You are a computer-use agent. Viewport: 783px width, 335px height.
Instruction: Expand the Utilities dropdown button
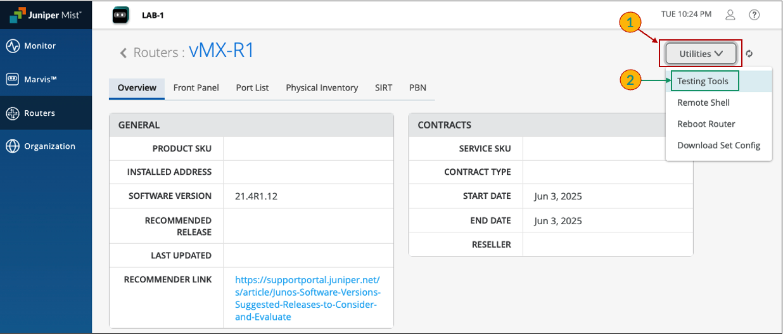[701, 54]
